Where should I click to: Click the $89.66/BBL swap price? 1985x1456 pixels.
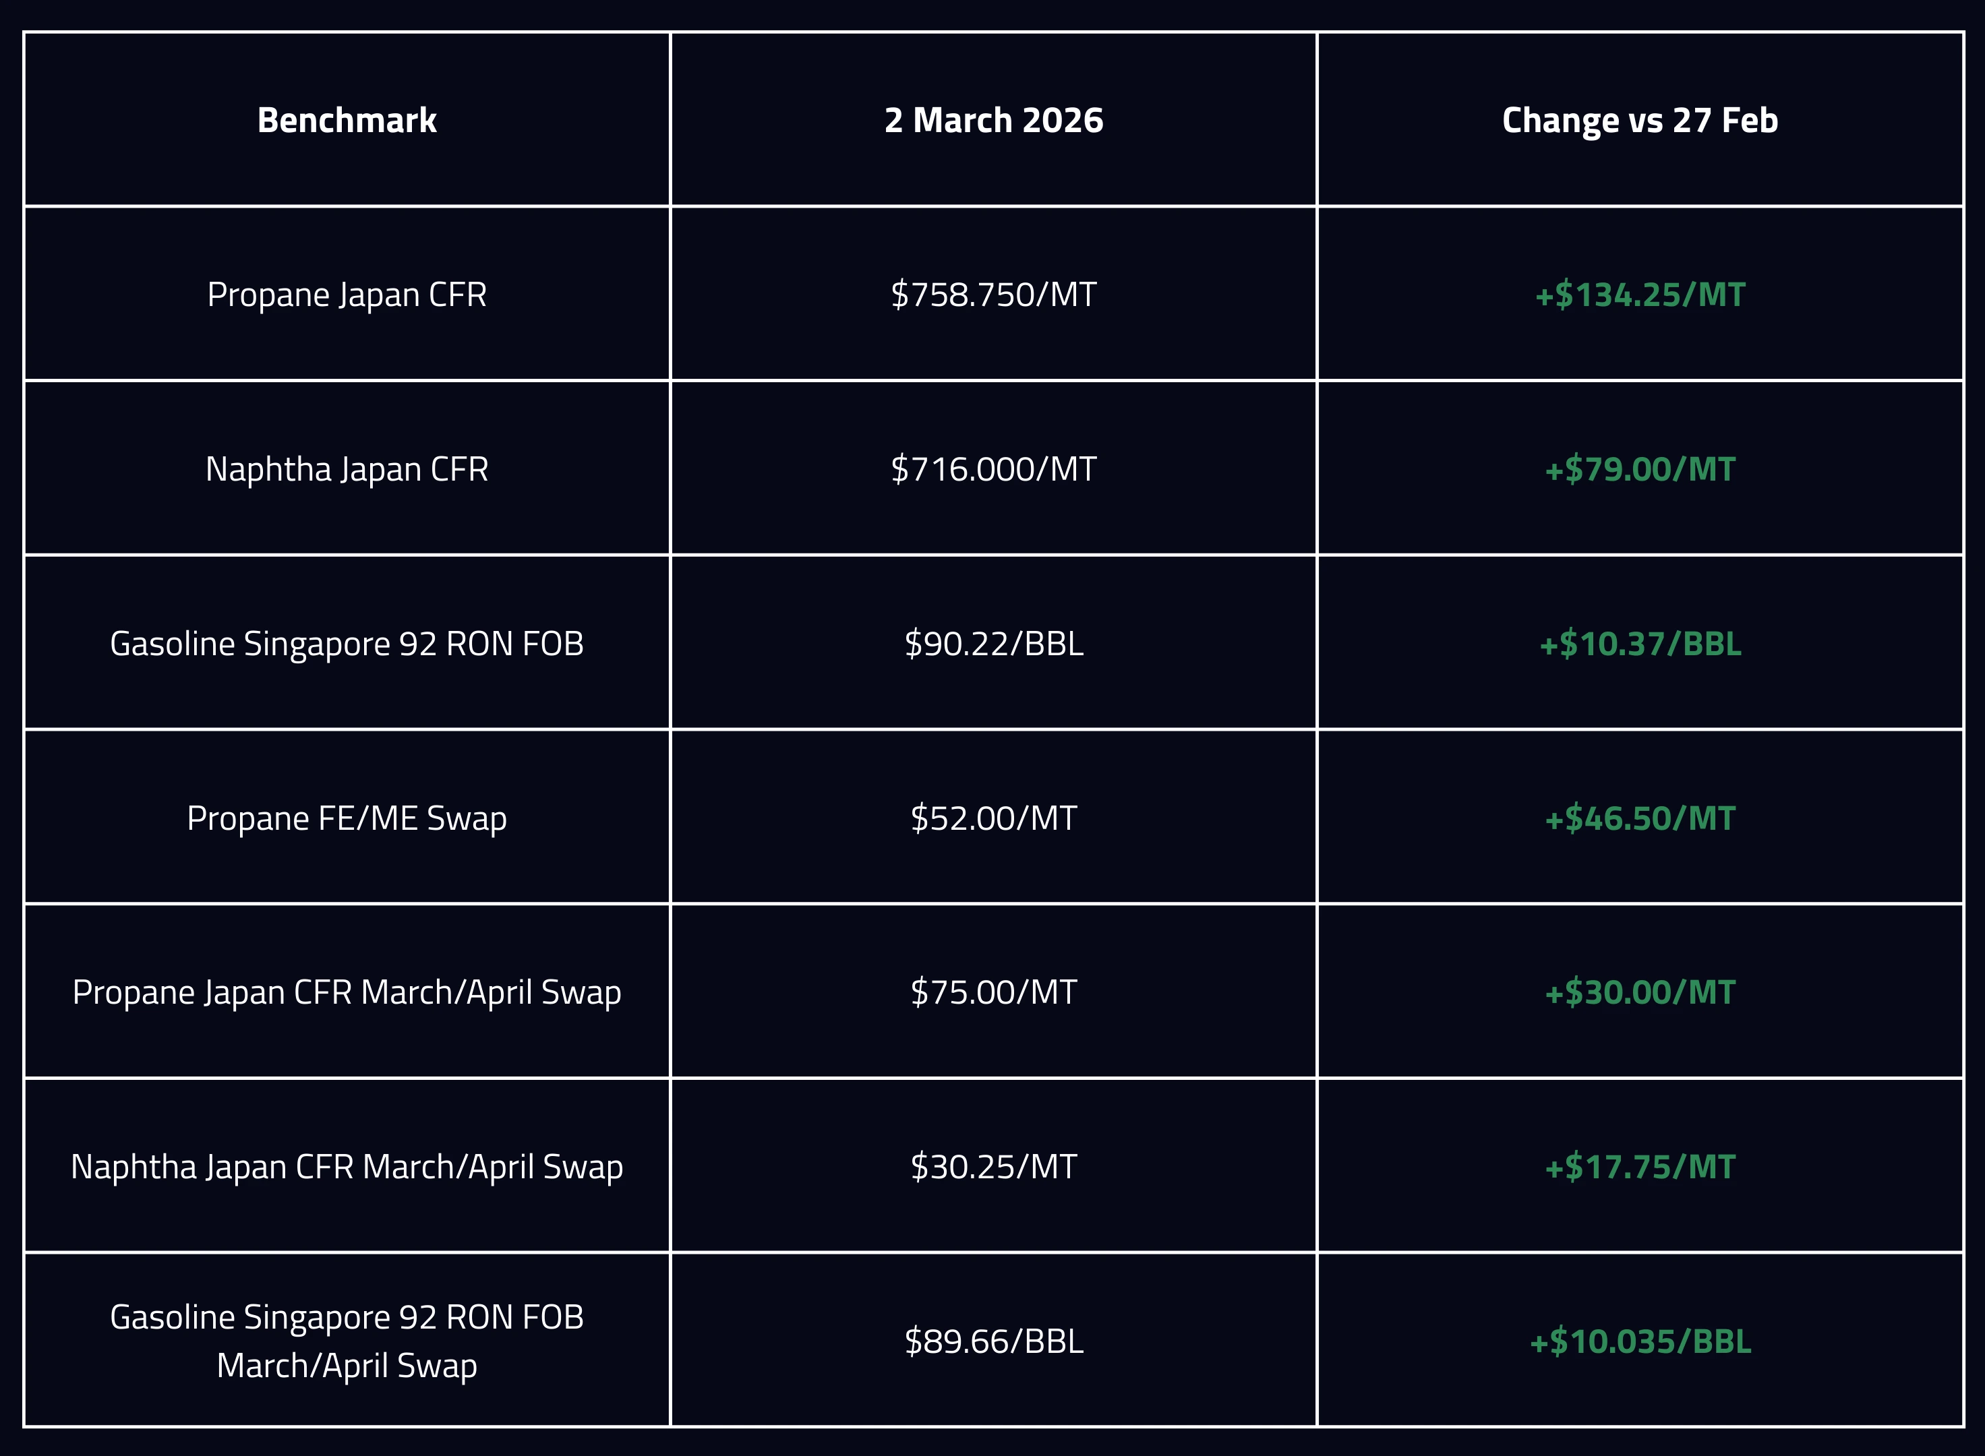[993, 1341]
